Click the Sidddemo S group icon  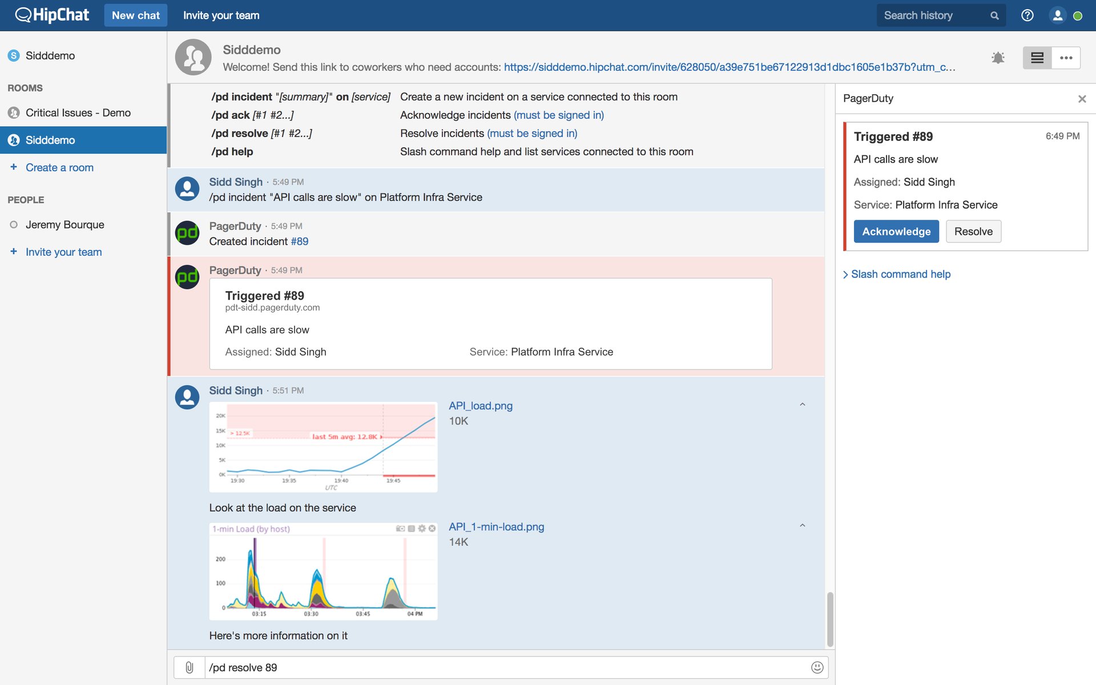(x=14, y=55)
